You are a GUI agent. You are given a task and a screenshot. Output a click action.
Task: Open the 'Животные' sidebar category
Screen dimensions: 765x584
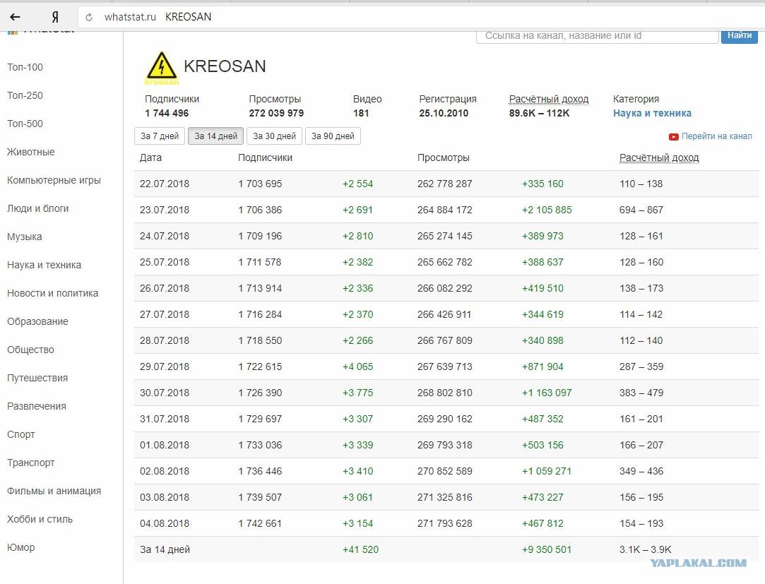(x=31, y=153)
